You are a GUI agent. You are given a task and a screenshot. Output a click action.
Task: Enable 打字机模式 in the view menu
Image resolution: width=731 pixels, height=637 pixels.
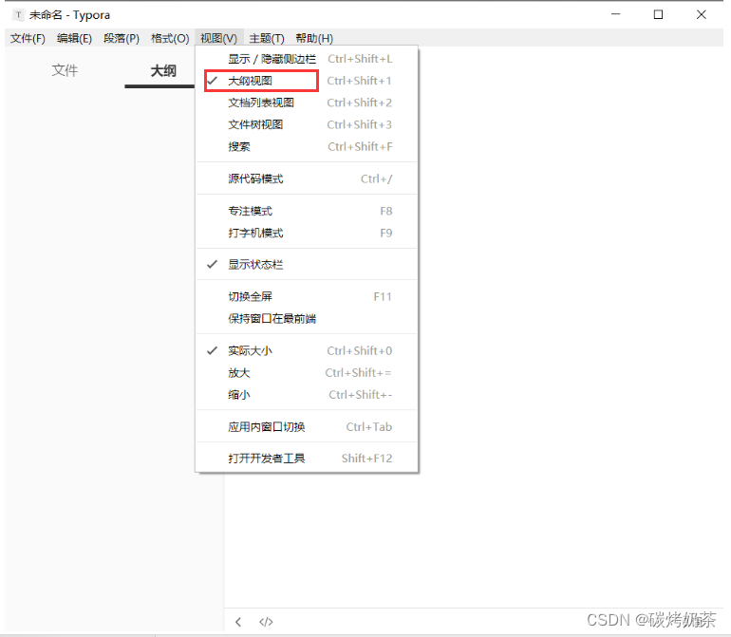coord(307,233)
